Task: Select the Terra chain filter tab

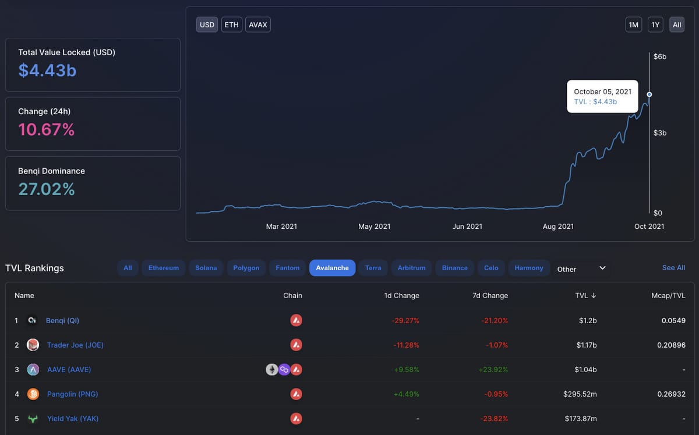Action: 373,268
